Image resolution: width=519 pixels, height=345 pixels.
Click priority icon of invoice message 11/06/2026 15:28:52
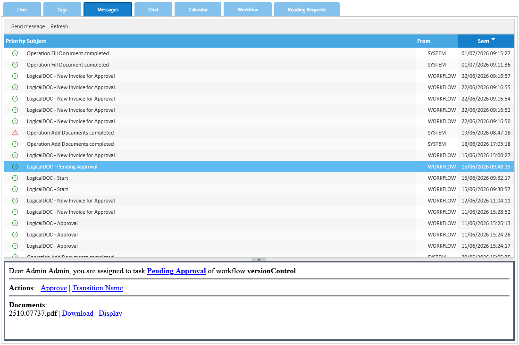15,212
